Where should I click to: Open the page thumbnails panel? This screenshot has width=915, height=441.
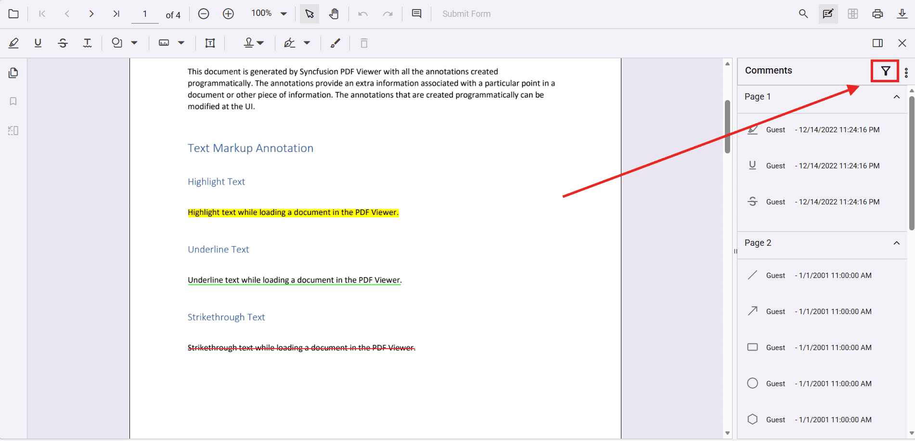[13, 73]
